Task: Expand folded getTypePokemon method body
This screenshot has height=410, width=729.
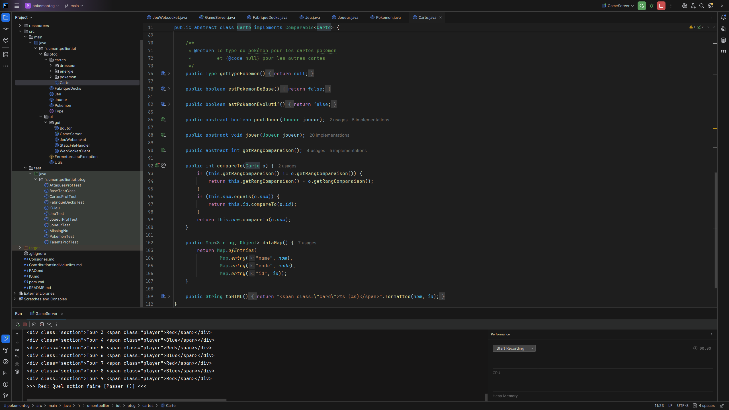Action: [x=169, y=73]
